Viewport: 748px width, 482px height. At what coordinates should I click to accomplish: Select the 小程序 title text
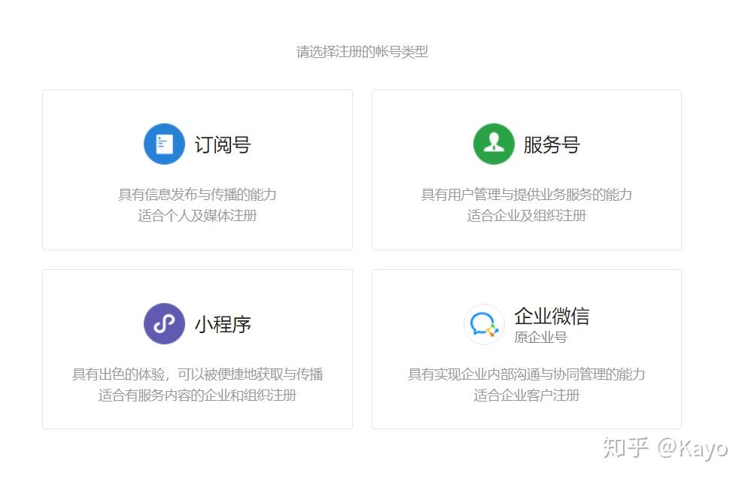point(223,325)
